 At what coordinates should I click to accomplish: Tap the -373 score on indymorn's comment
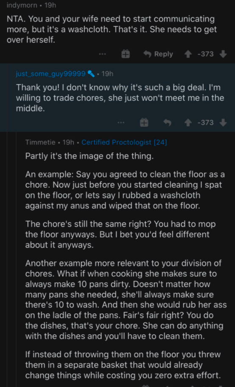(x=205, y=54)
